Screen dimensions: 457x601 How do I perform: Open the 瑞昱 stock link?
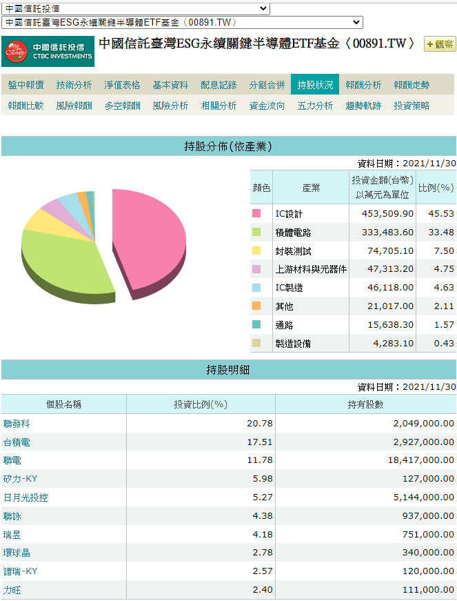12,535
